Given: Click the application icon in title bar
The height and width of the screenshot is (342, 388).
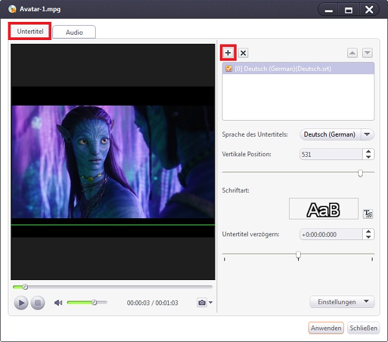Looking at the screenshot, I should pyautogui.click(x=12, y=9).
